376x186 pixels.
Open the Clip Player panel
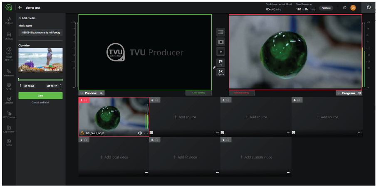(x=9, y=129)
